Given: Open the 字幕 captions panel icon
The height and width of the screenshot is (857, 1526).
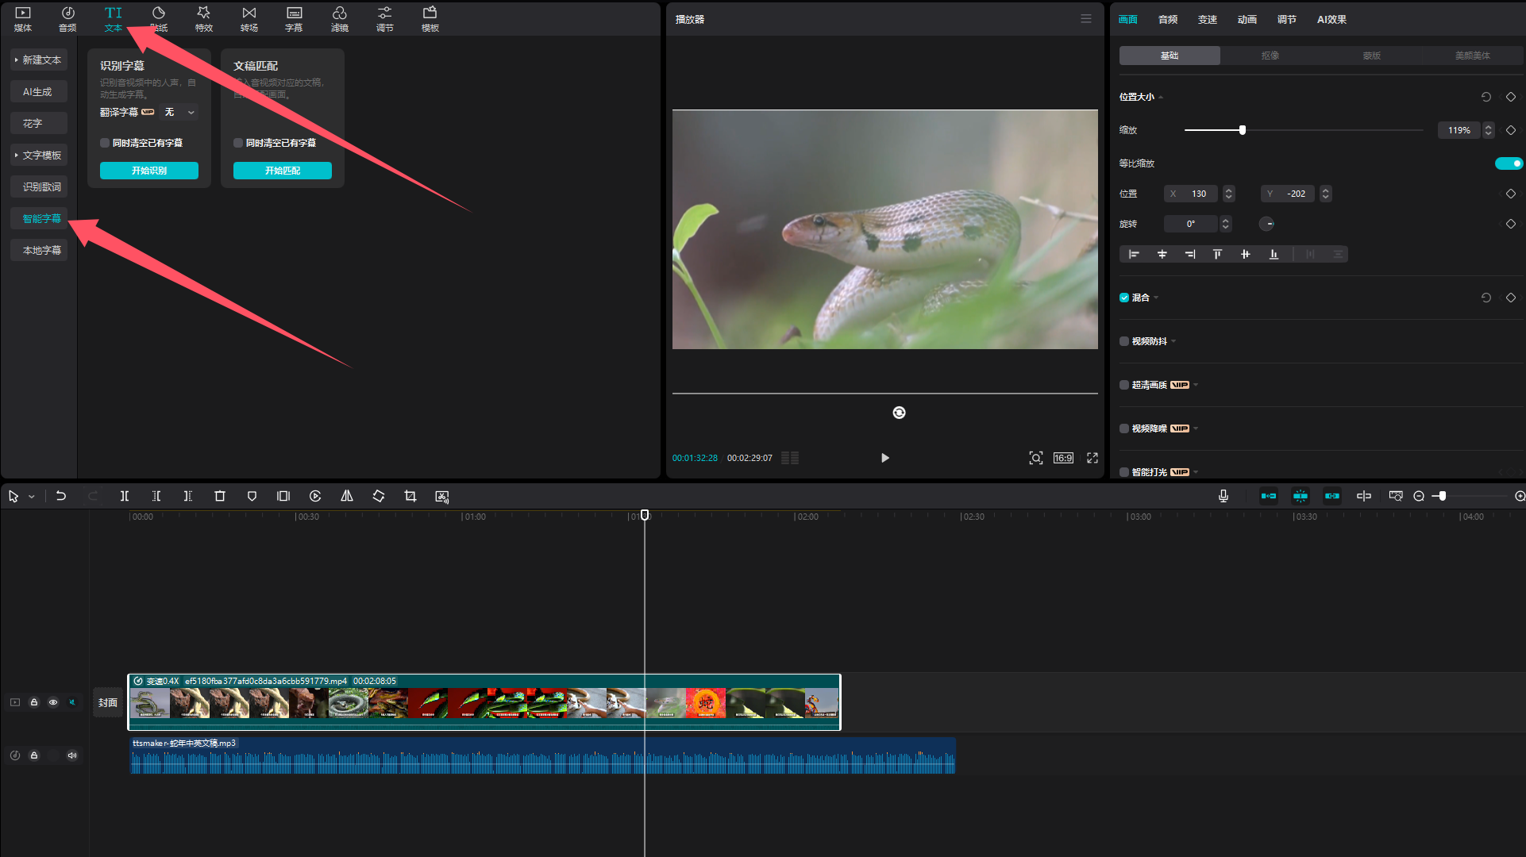Looking at the screenshot, I should 295,19.
